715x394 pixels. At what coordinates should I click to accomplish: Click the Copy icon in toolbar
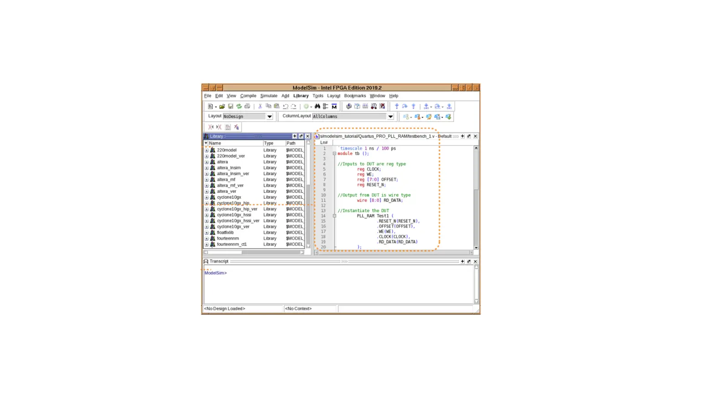coord(268,106)
